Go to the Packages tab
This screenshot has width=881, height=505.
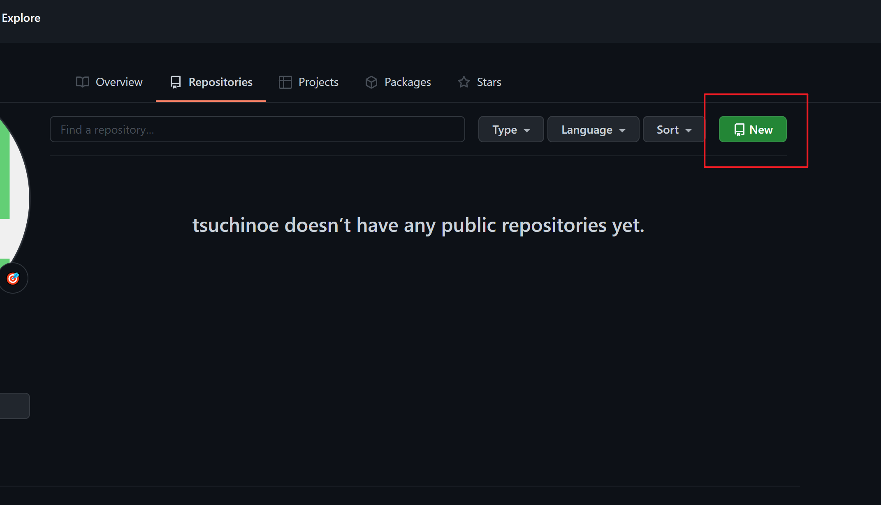(398, 82)
